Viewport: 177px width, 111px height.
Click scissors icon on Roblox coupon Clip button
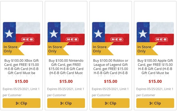[x=107, y=103]
